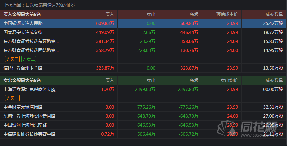This screenshot has width=287, height=146.
Task: Open the 中金财富无锡清扬路 brokerage entry
Action: (23, 107)
